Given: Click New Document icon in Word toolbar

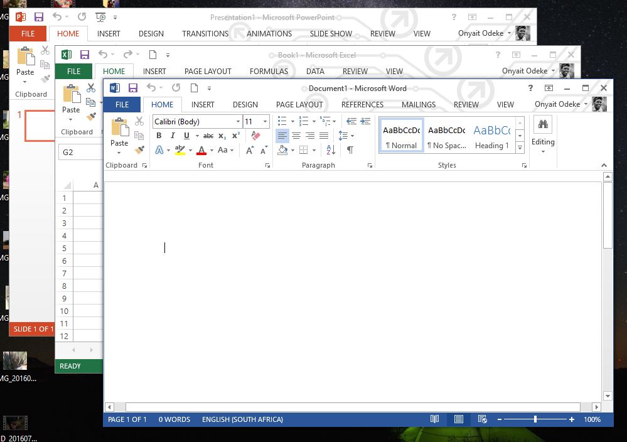Looking at the screenshot, I should pyautogui.click(x=195, y=88).
